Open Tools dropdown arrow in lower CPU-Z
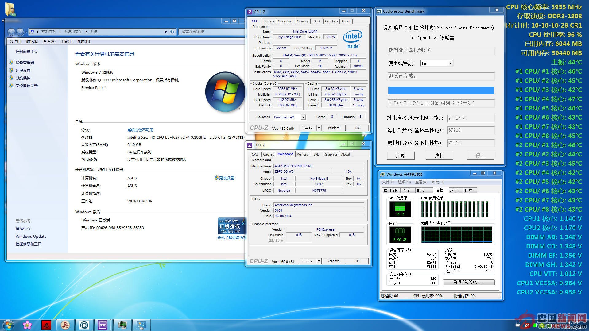Screen dimensions: 589x331 pos(319,261)
